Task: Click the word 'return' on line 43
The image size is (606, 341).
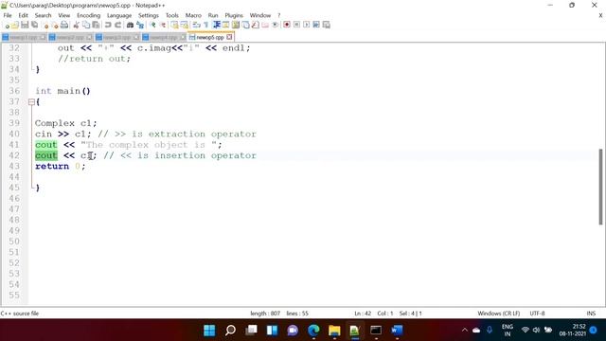Action: click(52, 167)
